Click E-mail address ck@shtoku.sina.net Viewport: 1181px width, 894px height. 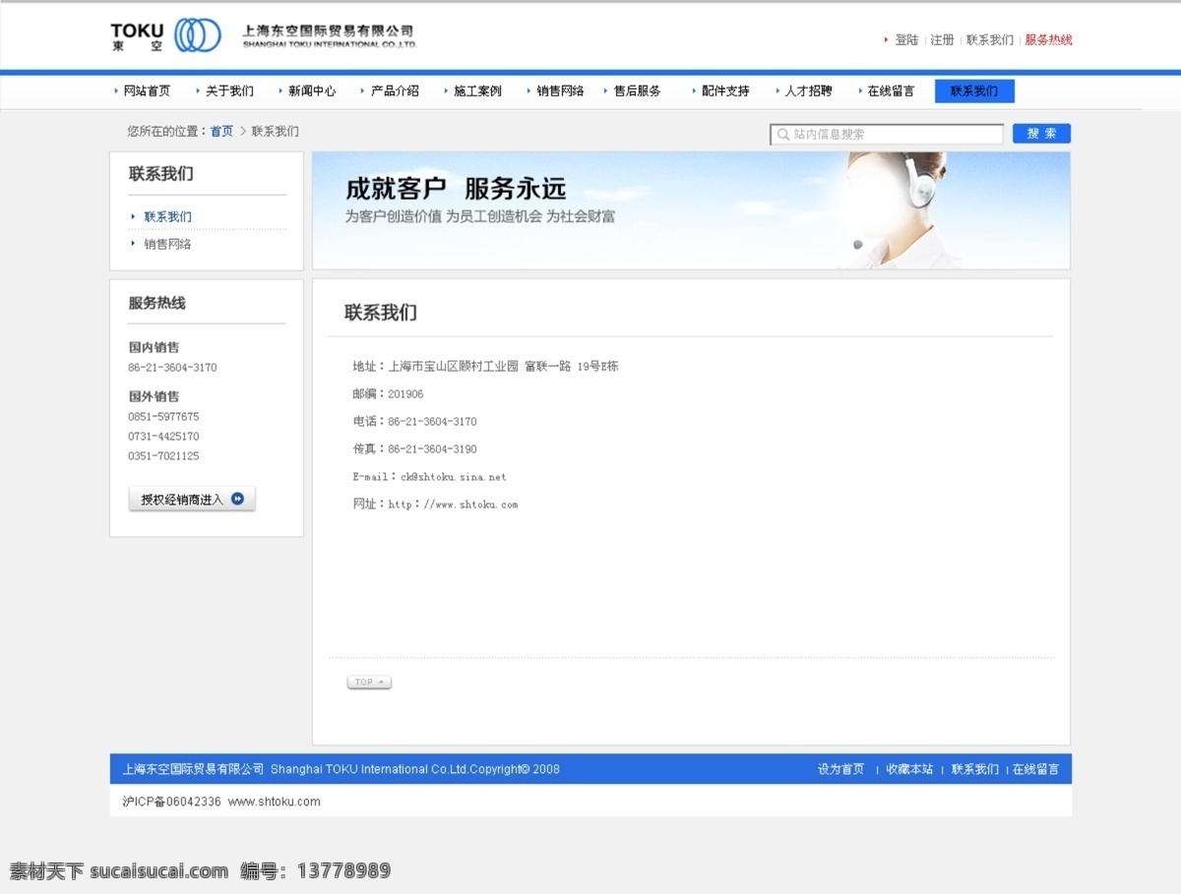click(454, 477)
